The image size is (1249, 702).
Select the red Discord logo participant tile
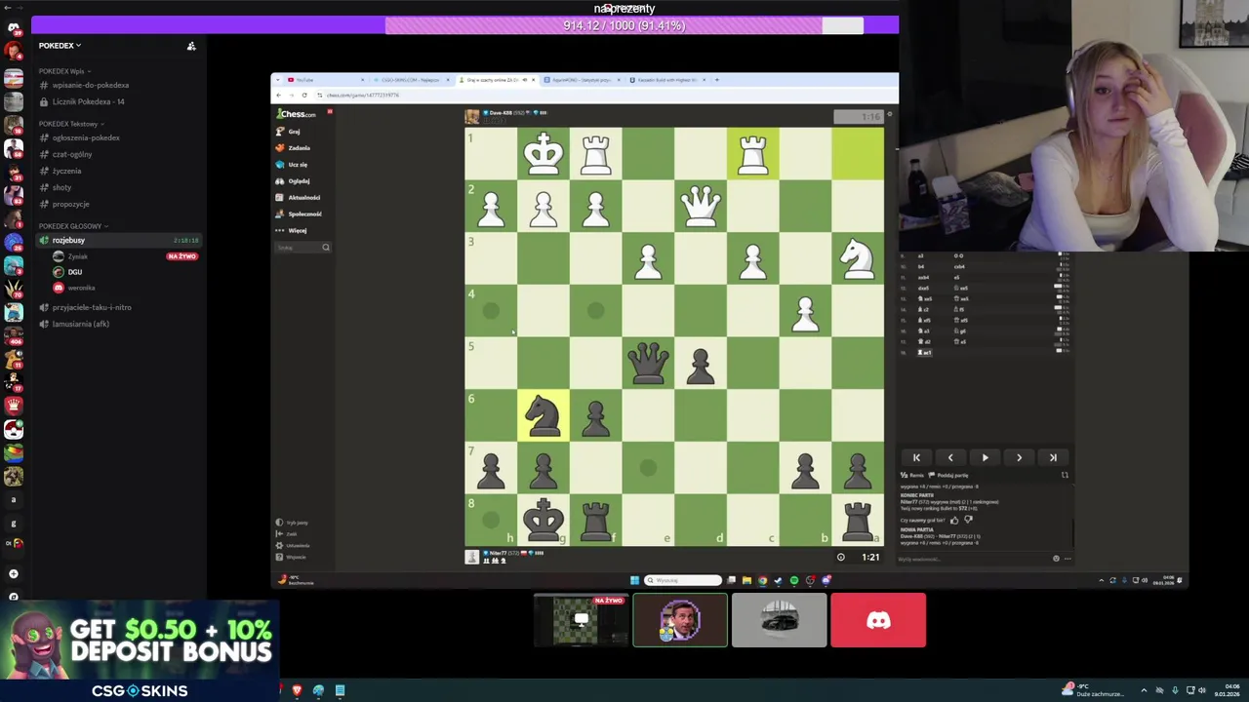tap(878, 620)
